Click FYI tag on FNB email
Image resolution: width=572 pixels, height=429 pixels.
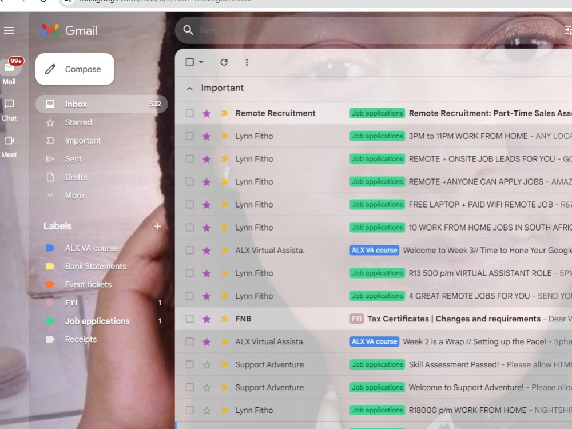tap(356, 319)
